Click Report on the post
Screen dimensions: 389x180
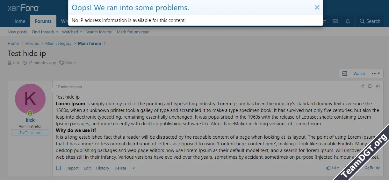pos(72,168)
